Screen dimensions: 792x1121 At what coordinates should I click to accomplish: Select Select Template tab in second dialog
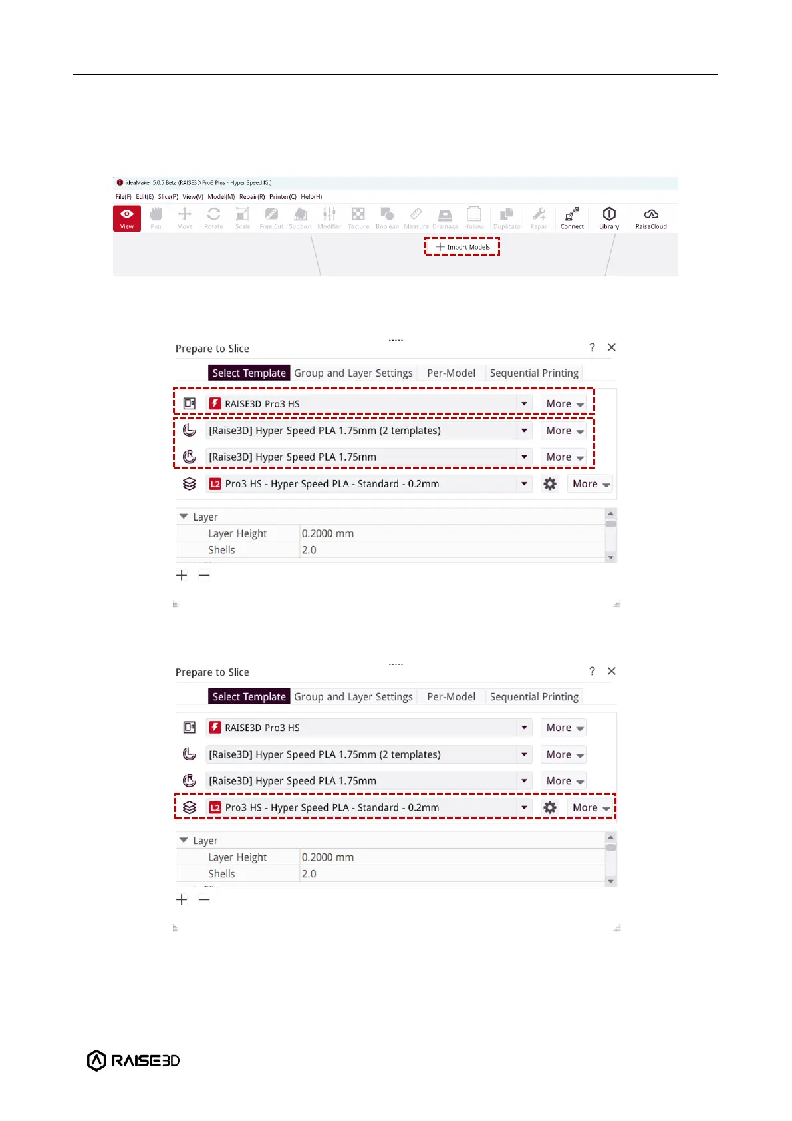click(249, 697)
